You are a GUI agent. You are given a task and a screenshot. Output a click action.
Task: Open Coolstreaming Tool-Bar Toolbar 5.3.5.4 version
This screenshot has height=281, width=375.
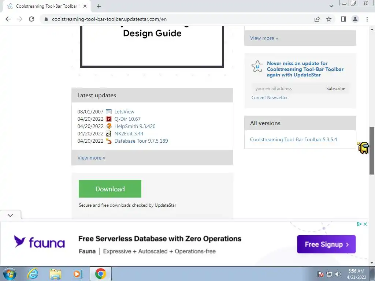[x=293, y=139]
